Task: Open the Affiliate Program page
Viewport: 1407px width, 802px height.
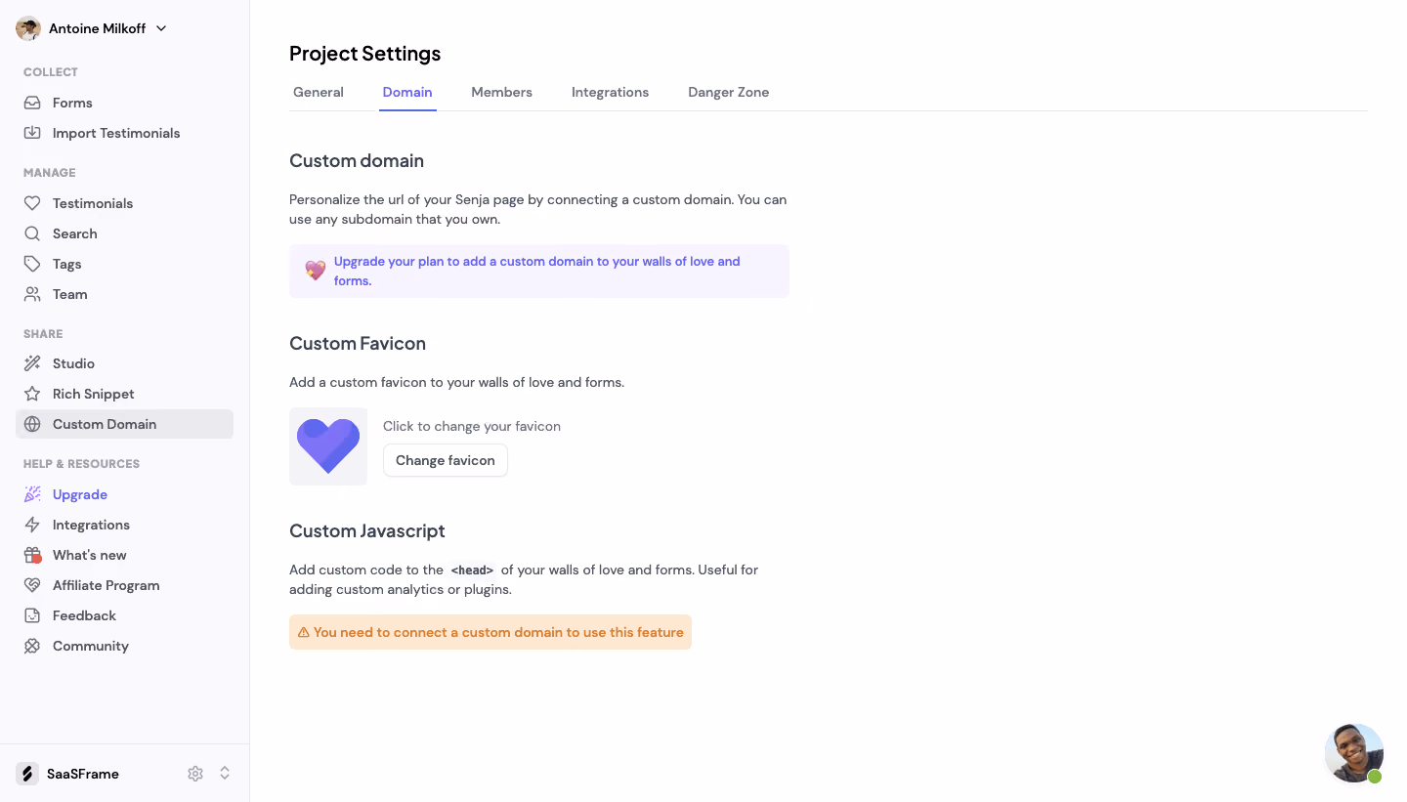Action: tap(124, 585)
